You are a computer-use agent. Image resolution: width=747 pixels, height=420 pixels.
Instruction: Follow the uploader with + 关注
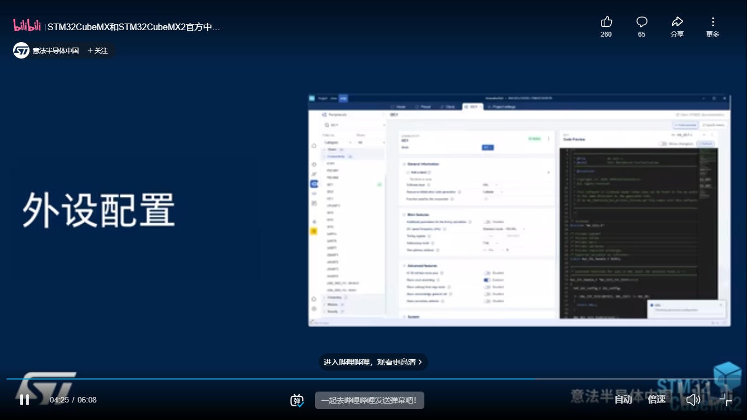pyautogui.click(x=98, y=50)
